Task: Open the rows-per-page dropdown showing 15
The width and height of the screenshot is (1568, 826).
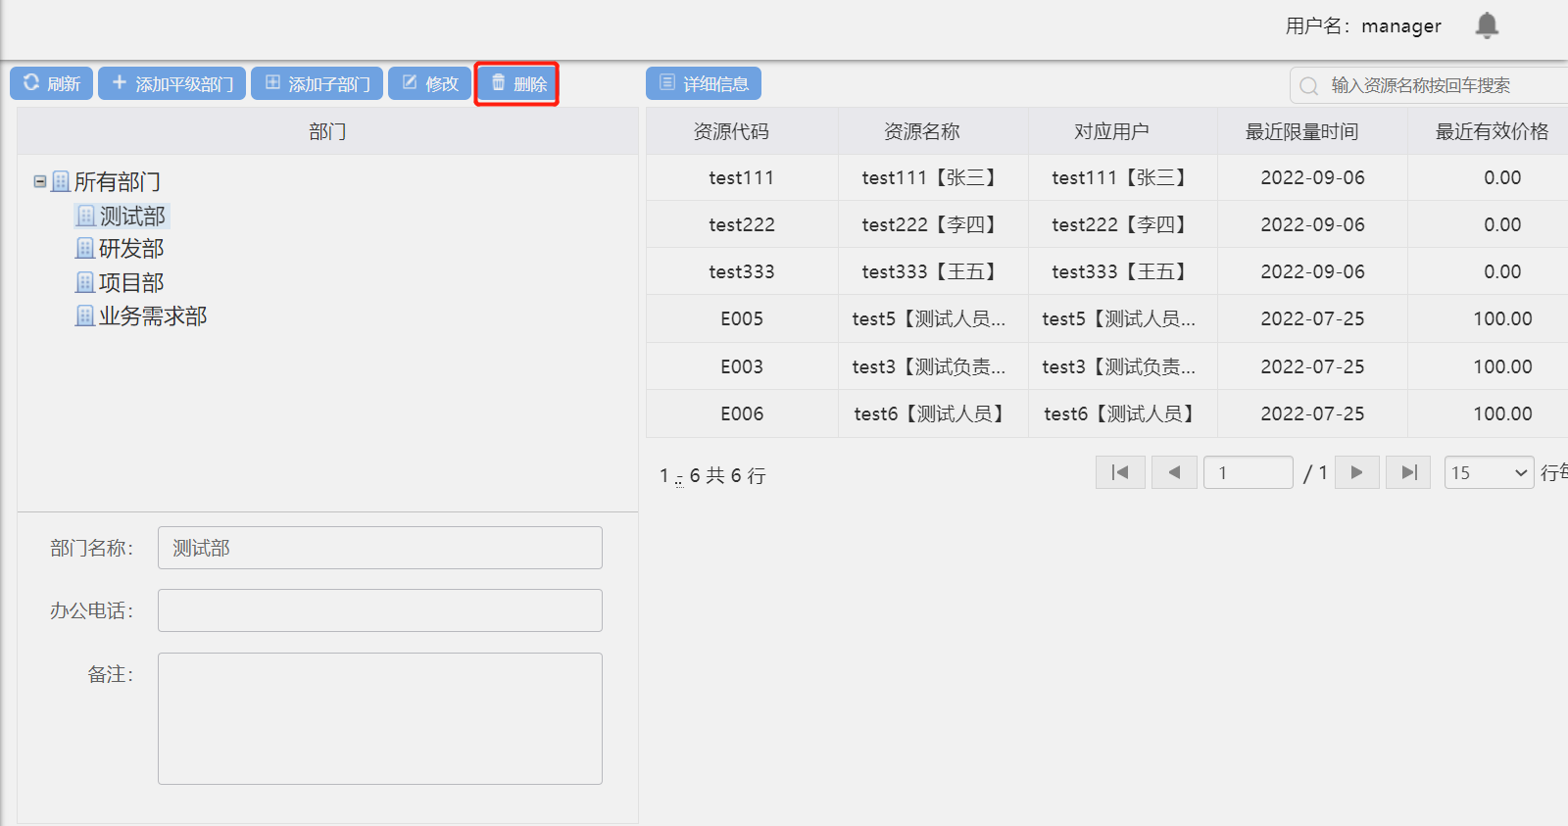Action: (x=1489, y=472)
